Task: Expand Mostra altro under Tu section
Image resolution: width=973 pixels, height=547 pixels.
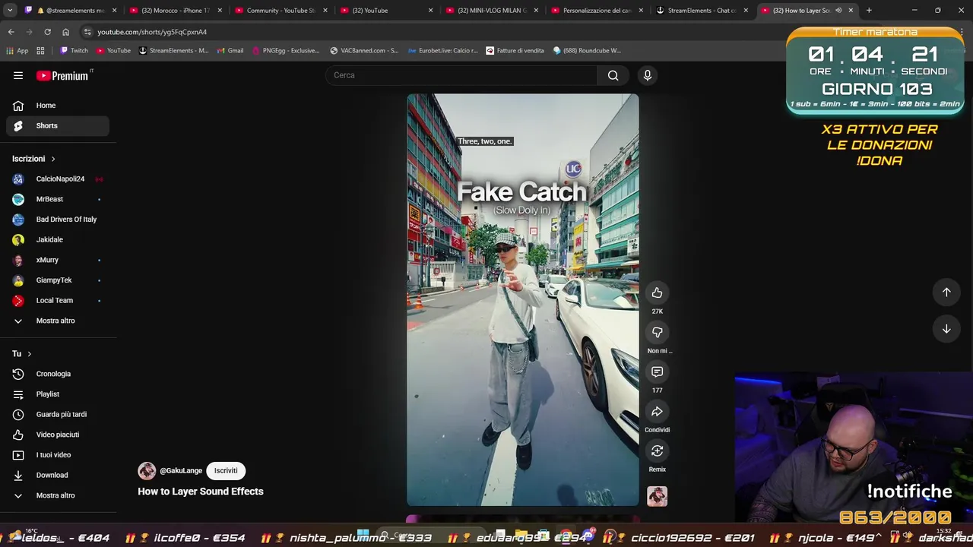Action: [58, 495]
